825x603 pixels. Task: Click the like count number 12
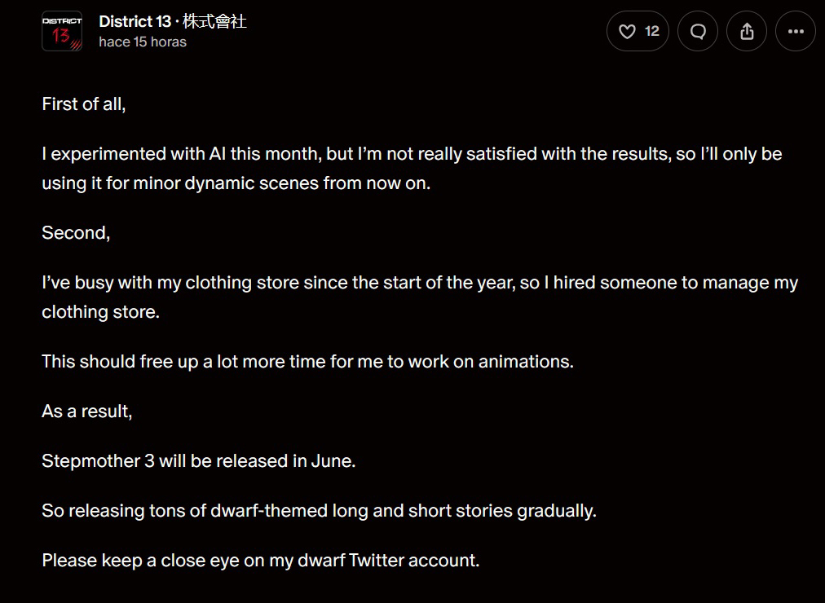[652, 32]
